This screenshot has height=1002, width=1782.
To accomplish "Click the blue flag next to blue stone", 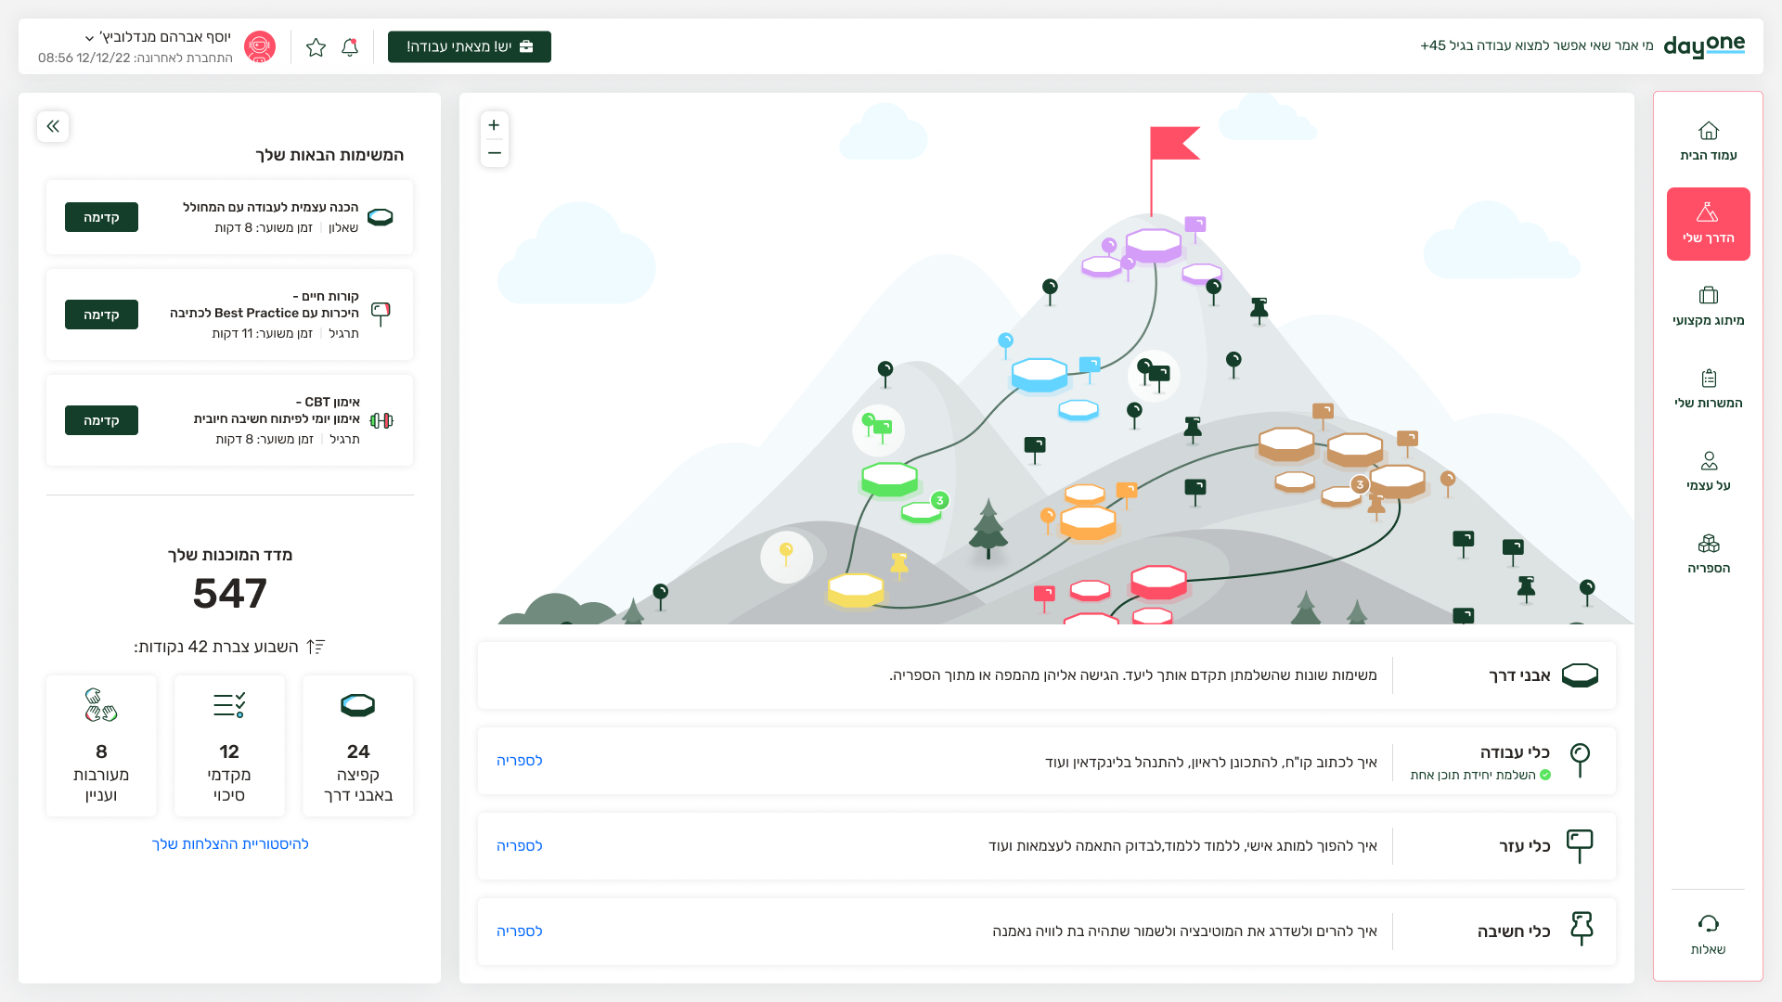I will click(1090, 367).
